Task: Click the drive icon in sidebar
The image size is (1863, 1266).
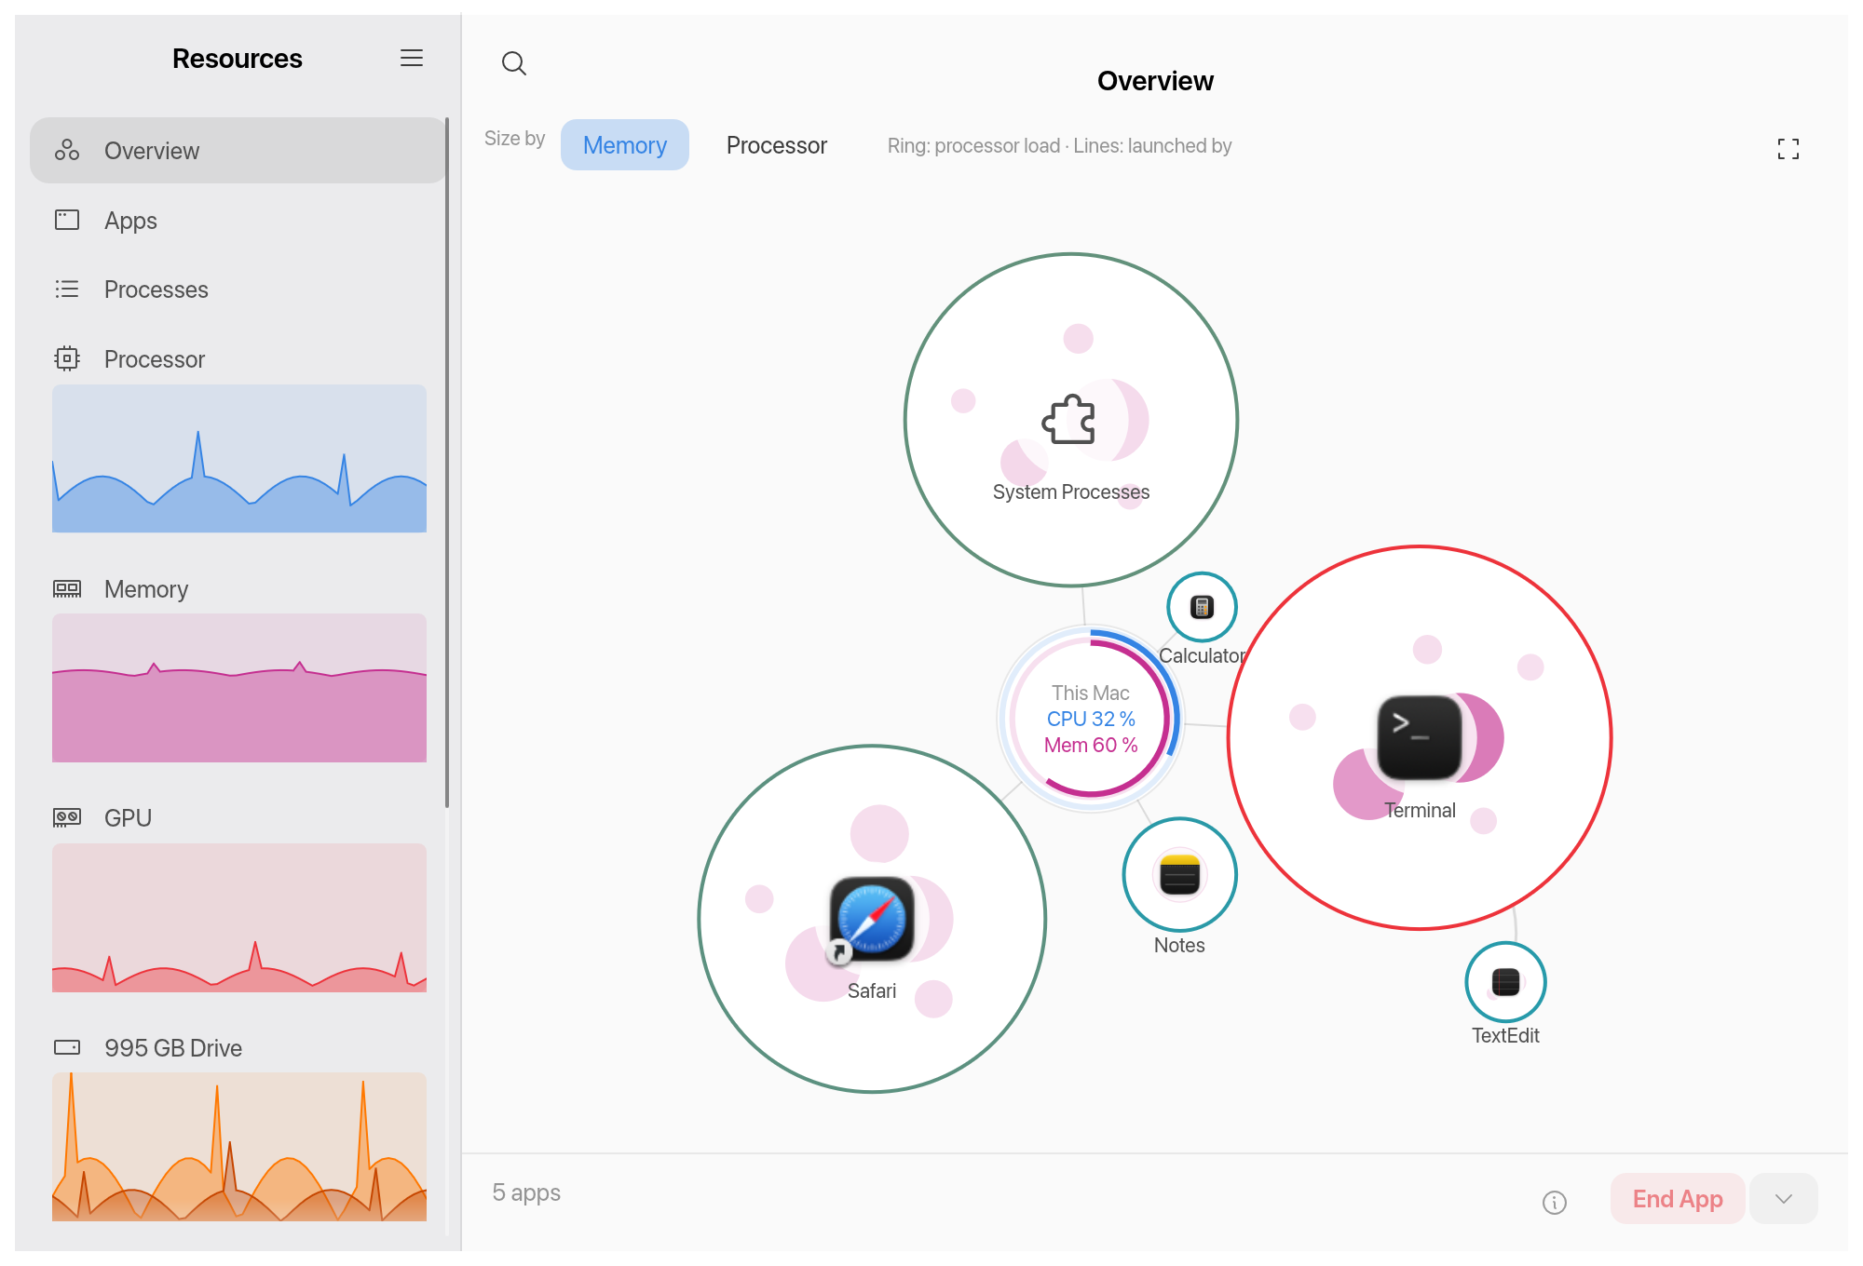Action: point(67,1047)
